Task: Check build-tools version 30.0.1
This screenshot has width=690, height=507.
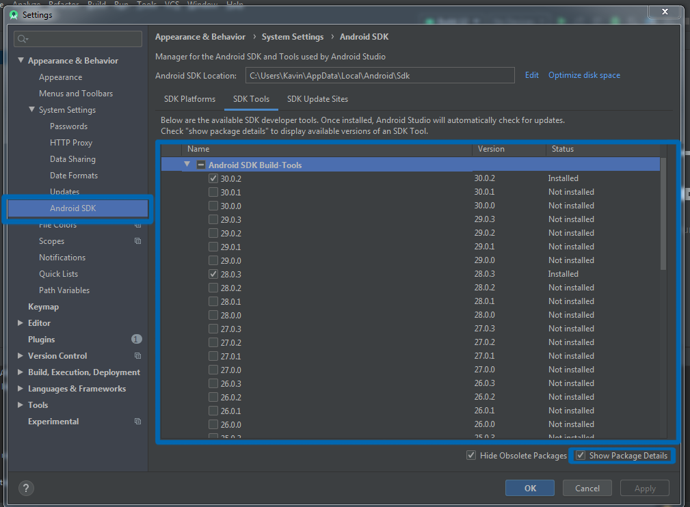Action: tap(213, 192)
